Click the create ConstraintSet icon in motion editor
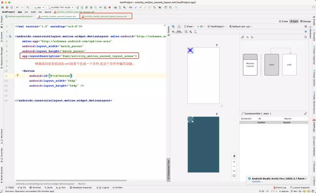Viewport: 316px width, 193px height. (242, 38)
